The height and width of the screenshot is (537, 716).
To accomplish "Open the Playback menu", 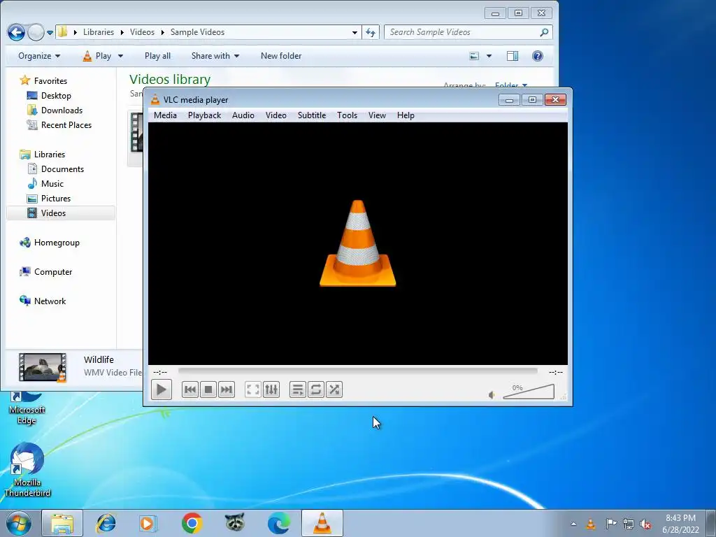I will (204, 115).
